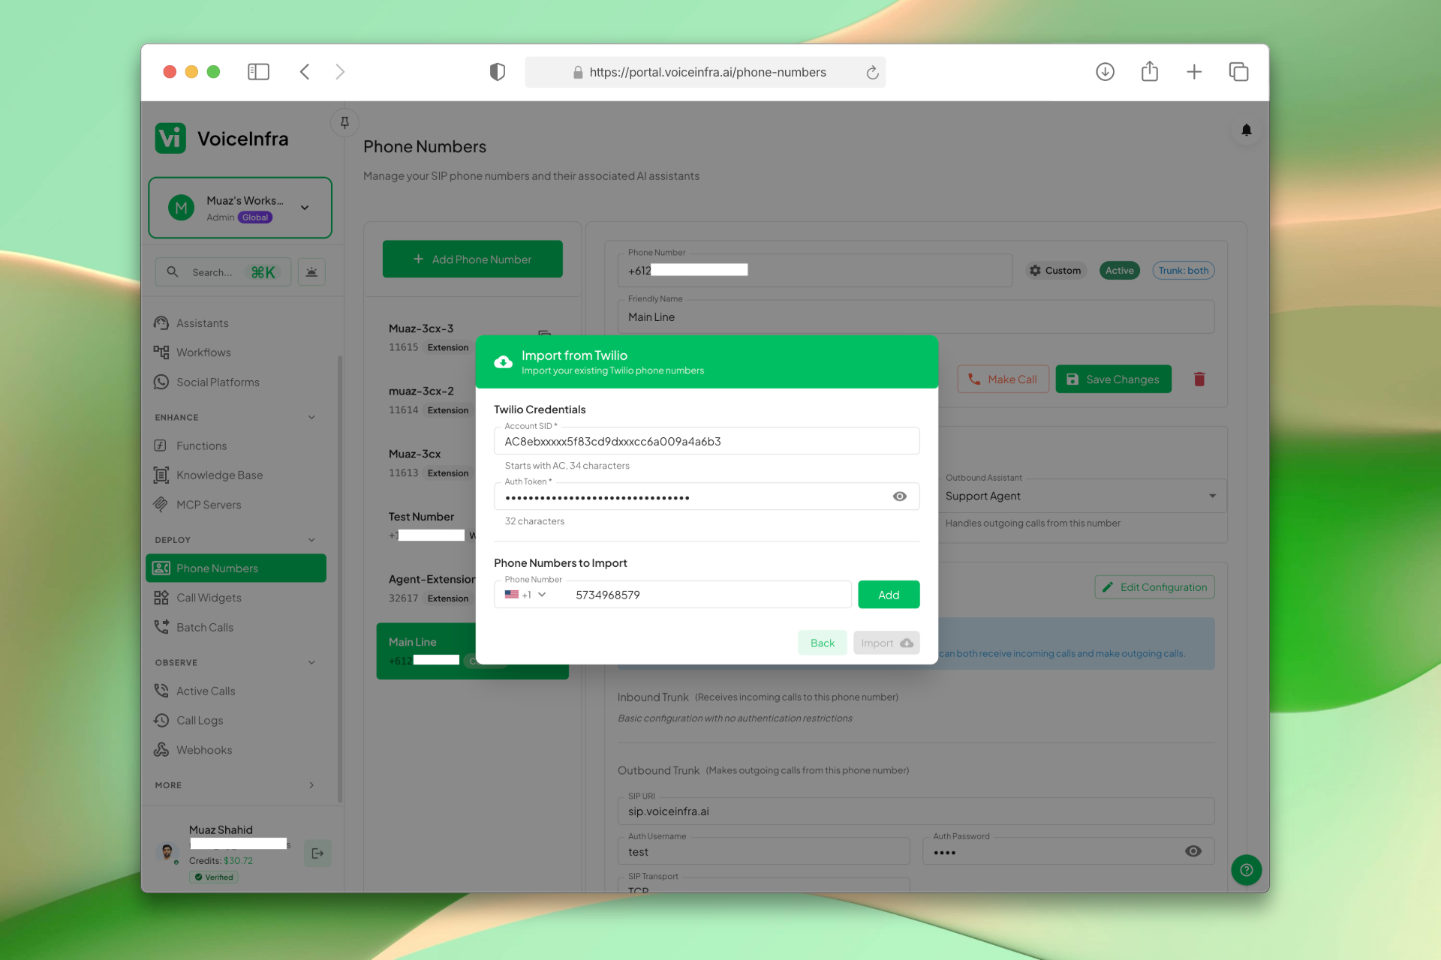Viewport: 1441px width, 960px height.
Task: Open Batch Calls in the sidebar
Action: pos(236,628)
